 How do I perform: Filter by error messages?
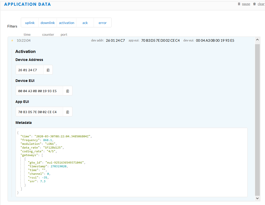(x=103, y=23)
